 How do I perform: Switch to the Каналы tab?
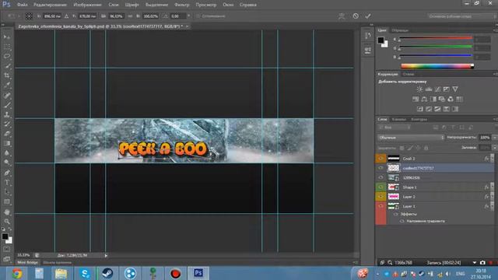(399, 119)
